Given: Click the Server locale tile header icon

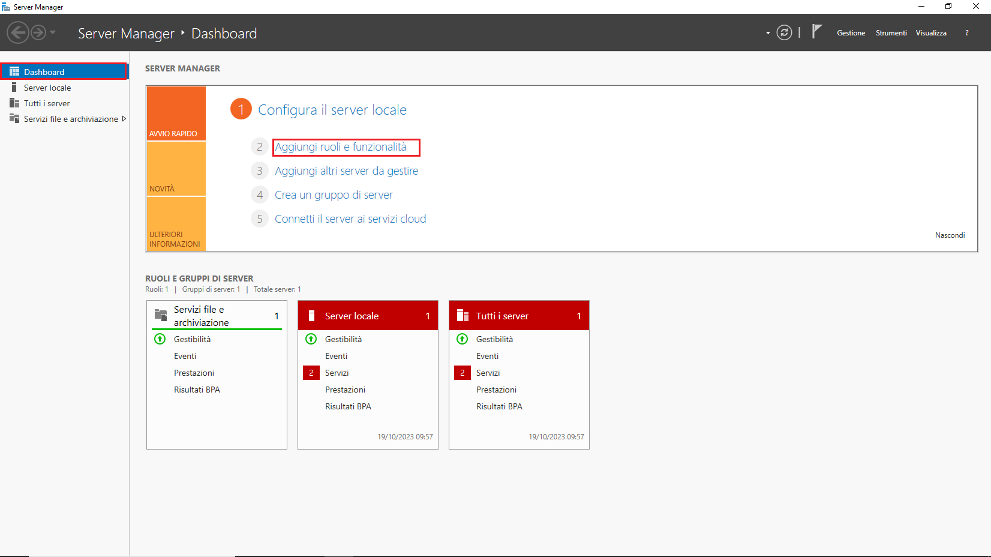Looking at the screenshot, I should coord(311,316).
